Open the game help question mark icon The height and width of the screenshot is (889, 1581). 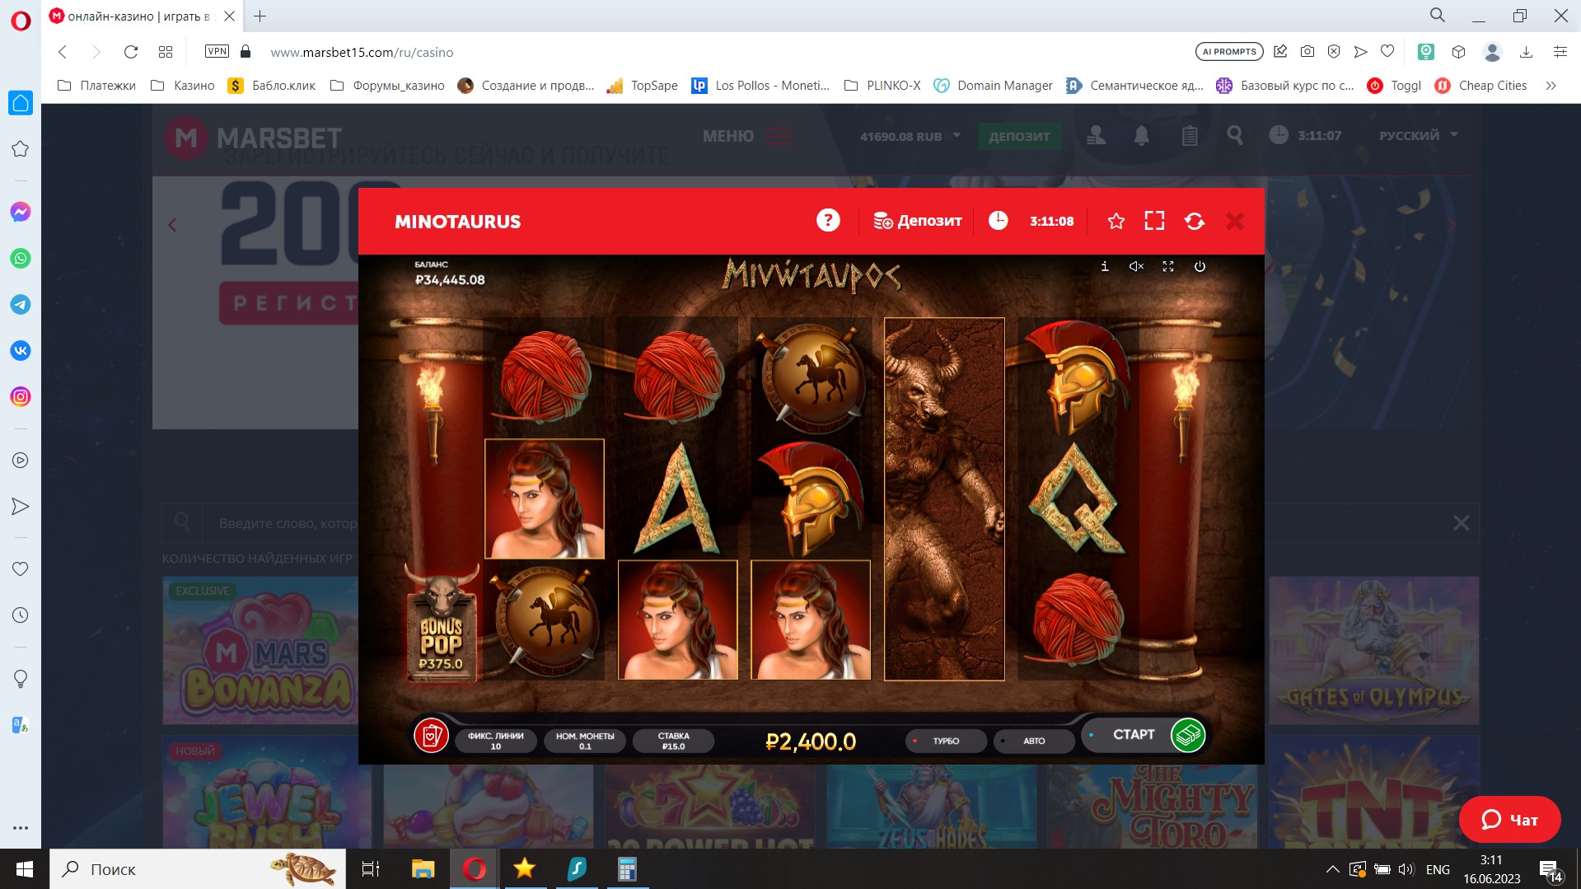pyautogui.click(x=828, y=221)
